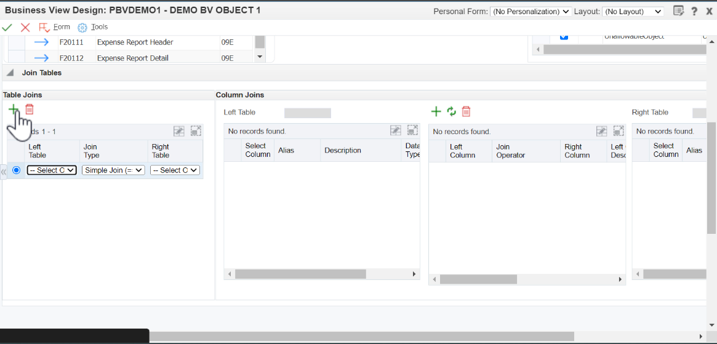Click the Left Table grid scrollbar thumb

click(300, 274)
